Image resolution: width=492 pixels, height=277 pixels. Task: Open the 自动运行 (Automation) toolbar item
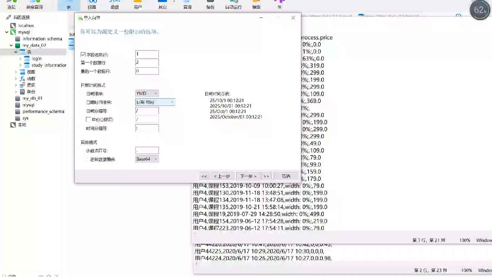pos(233,5)
